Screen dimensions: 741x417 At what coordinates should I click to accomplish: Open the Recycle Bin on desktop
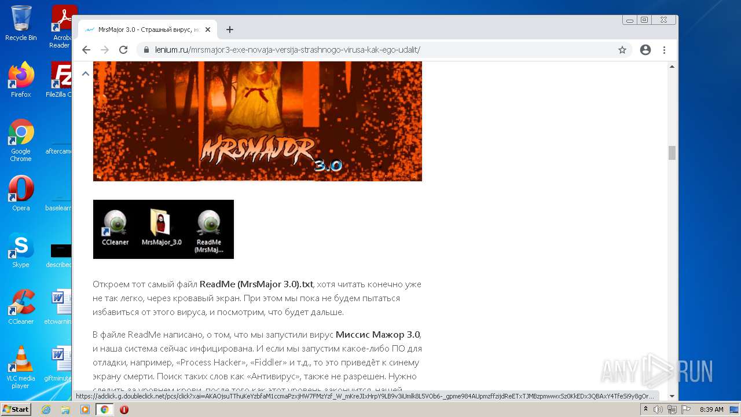[x=21, y=24]
